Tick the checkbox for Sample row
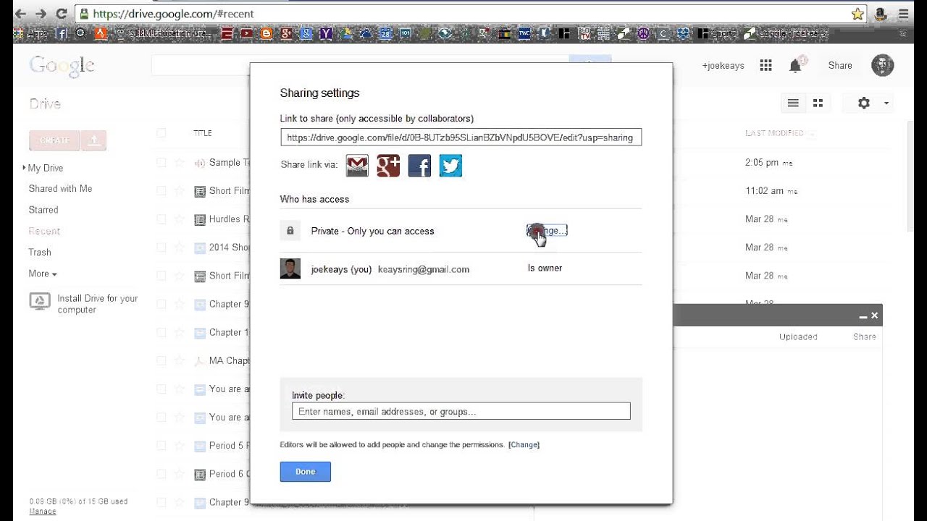The image size is (927, 521). click(x=161, y=163)
